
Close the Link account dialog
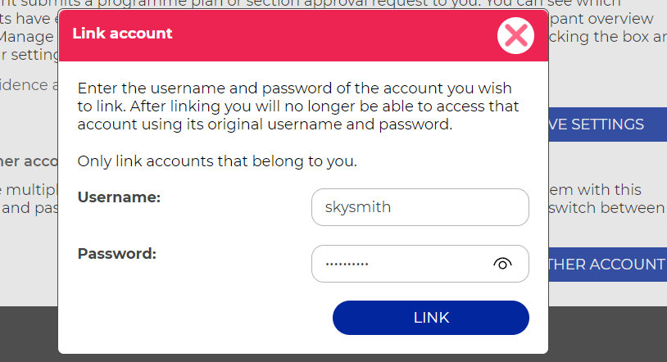[x=515, y=36]
